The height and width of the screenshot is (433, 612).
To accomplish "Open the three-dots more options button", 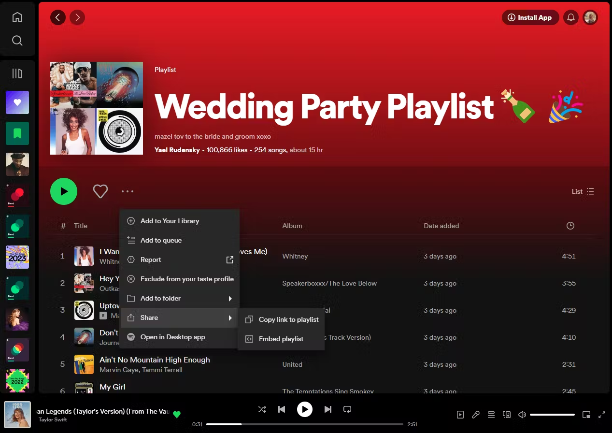I will click(128, 191).
